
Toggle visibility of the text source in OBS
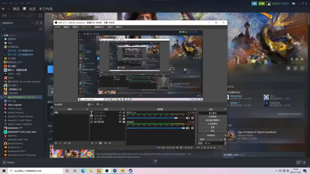point(120,113)
